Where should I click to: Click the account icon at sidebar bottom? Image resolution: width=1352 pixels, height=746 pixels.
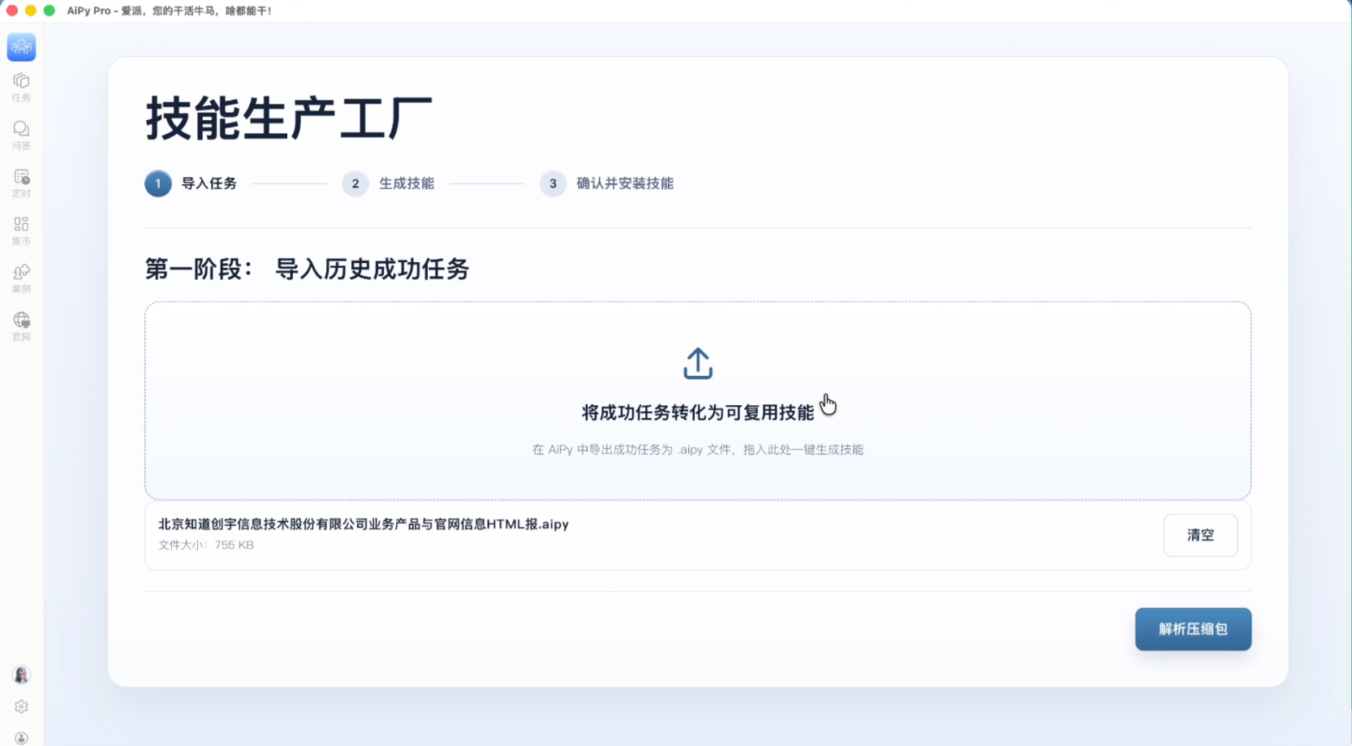pyautogui.click(x=21, y=738)
